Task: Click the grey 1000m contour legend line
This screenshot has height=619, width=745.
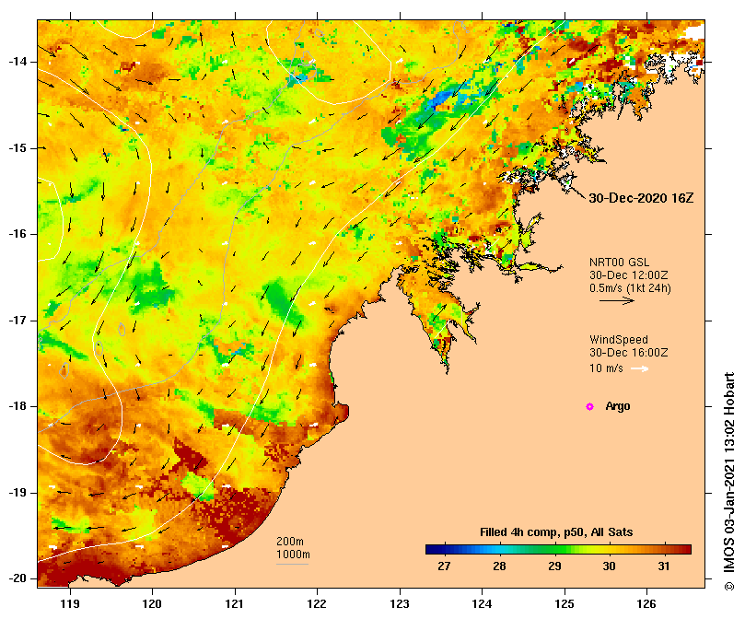Action: click(293, 565)
